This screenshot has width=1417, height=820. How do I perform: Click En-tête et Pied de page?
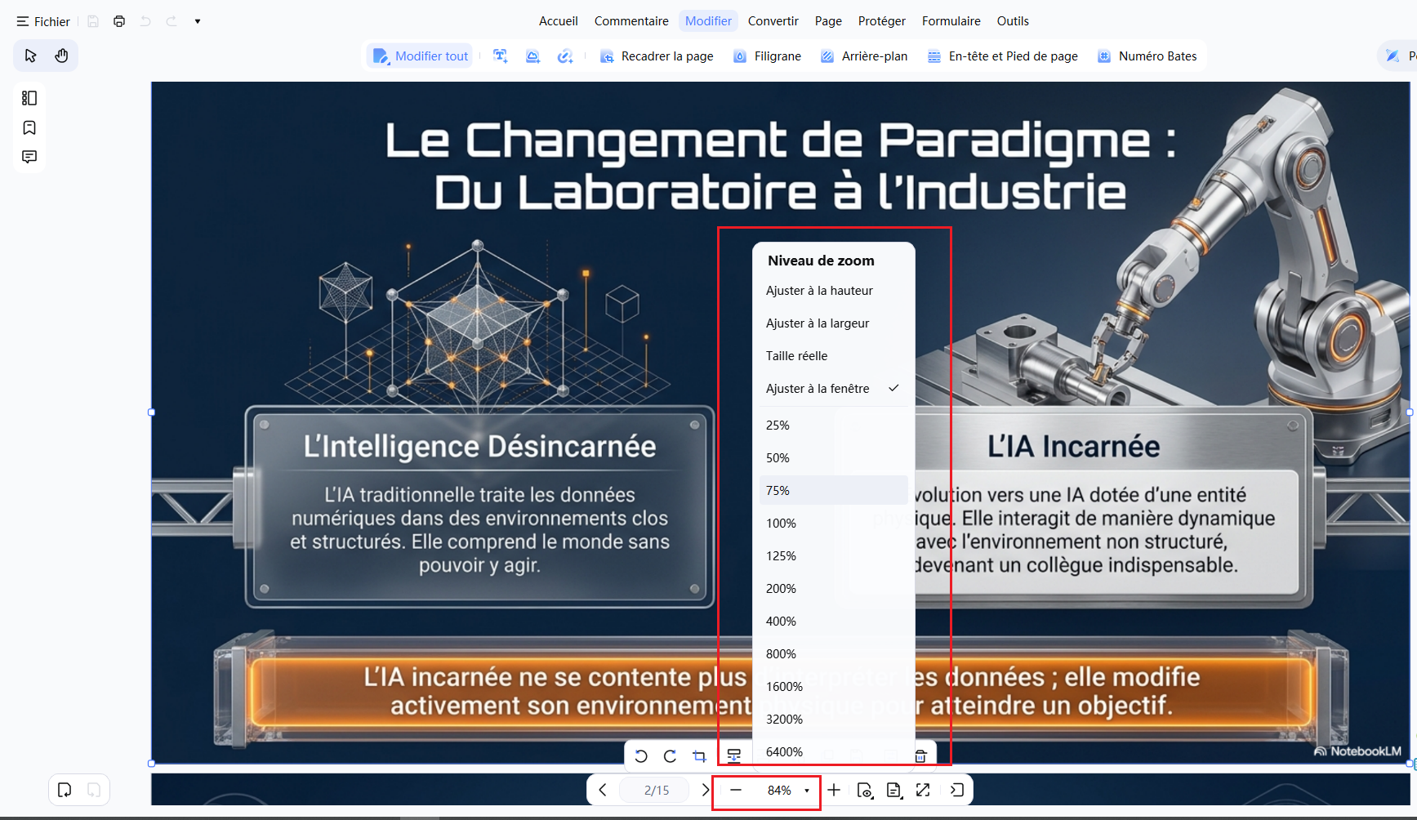click(x=1003, y=56)
